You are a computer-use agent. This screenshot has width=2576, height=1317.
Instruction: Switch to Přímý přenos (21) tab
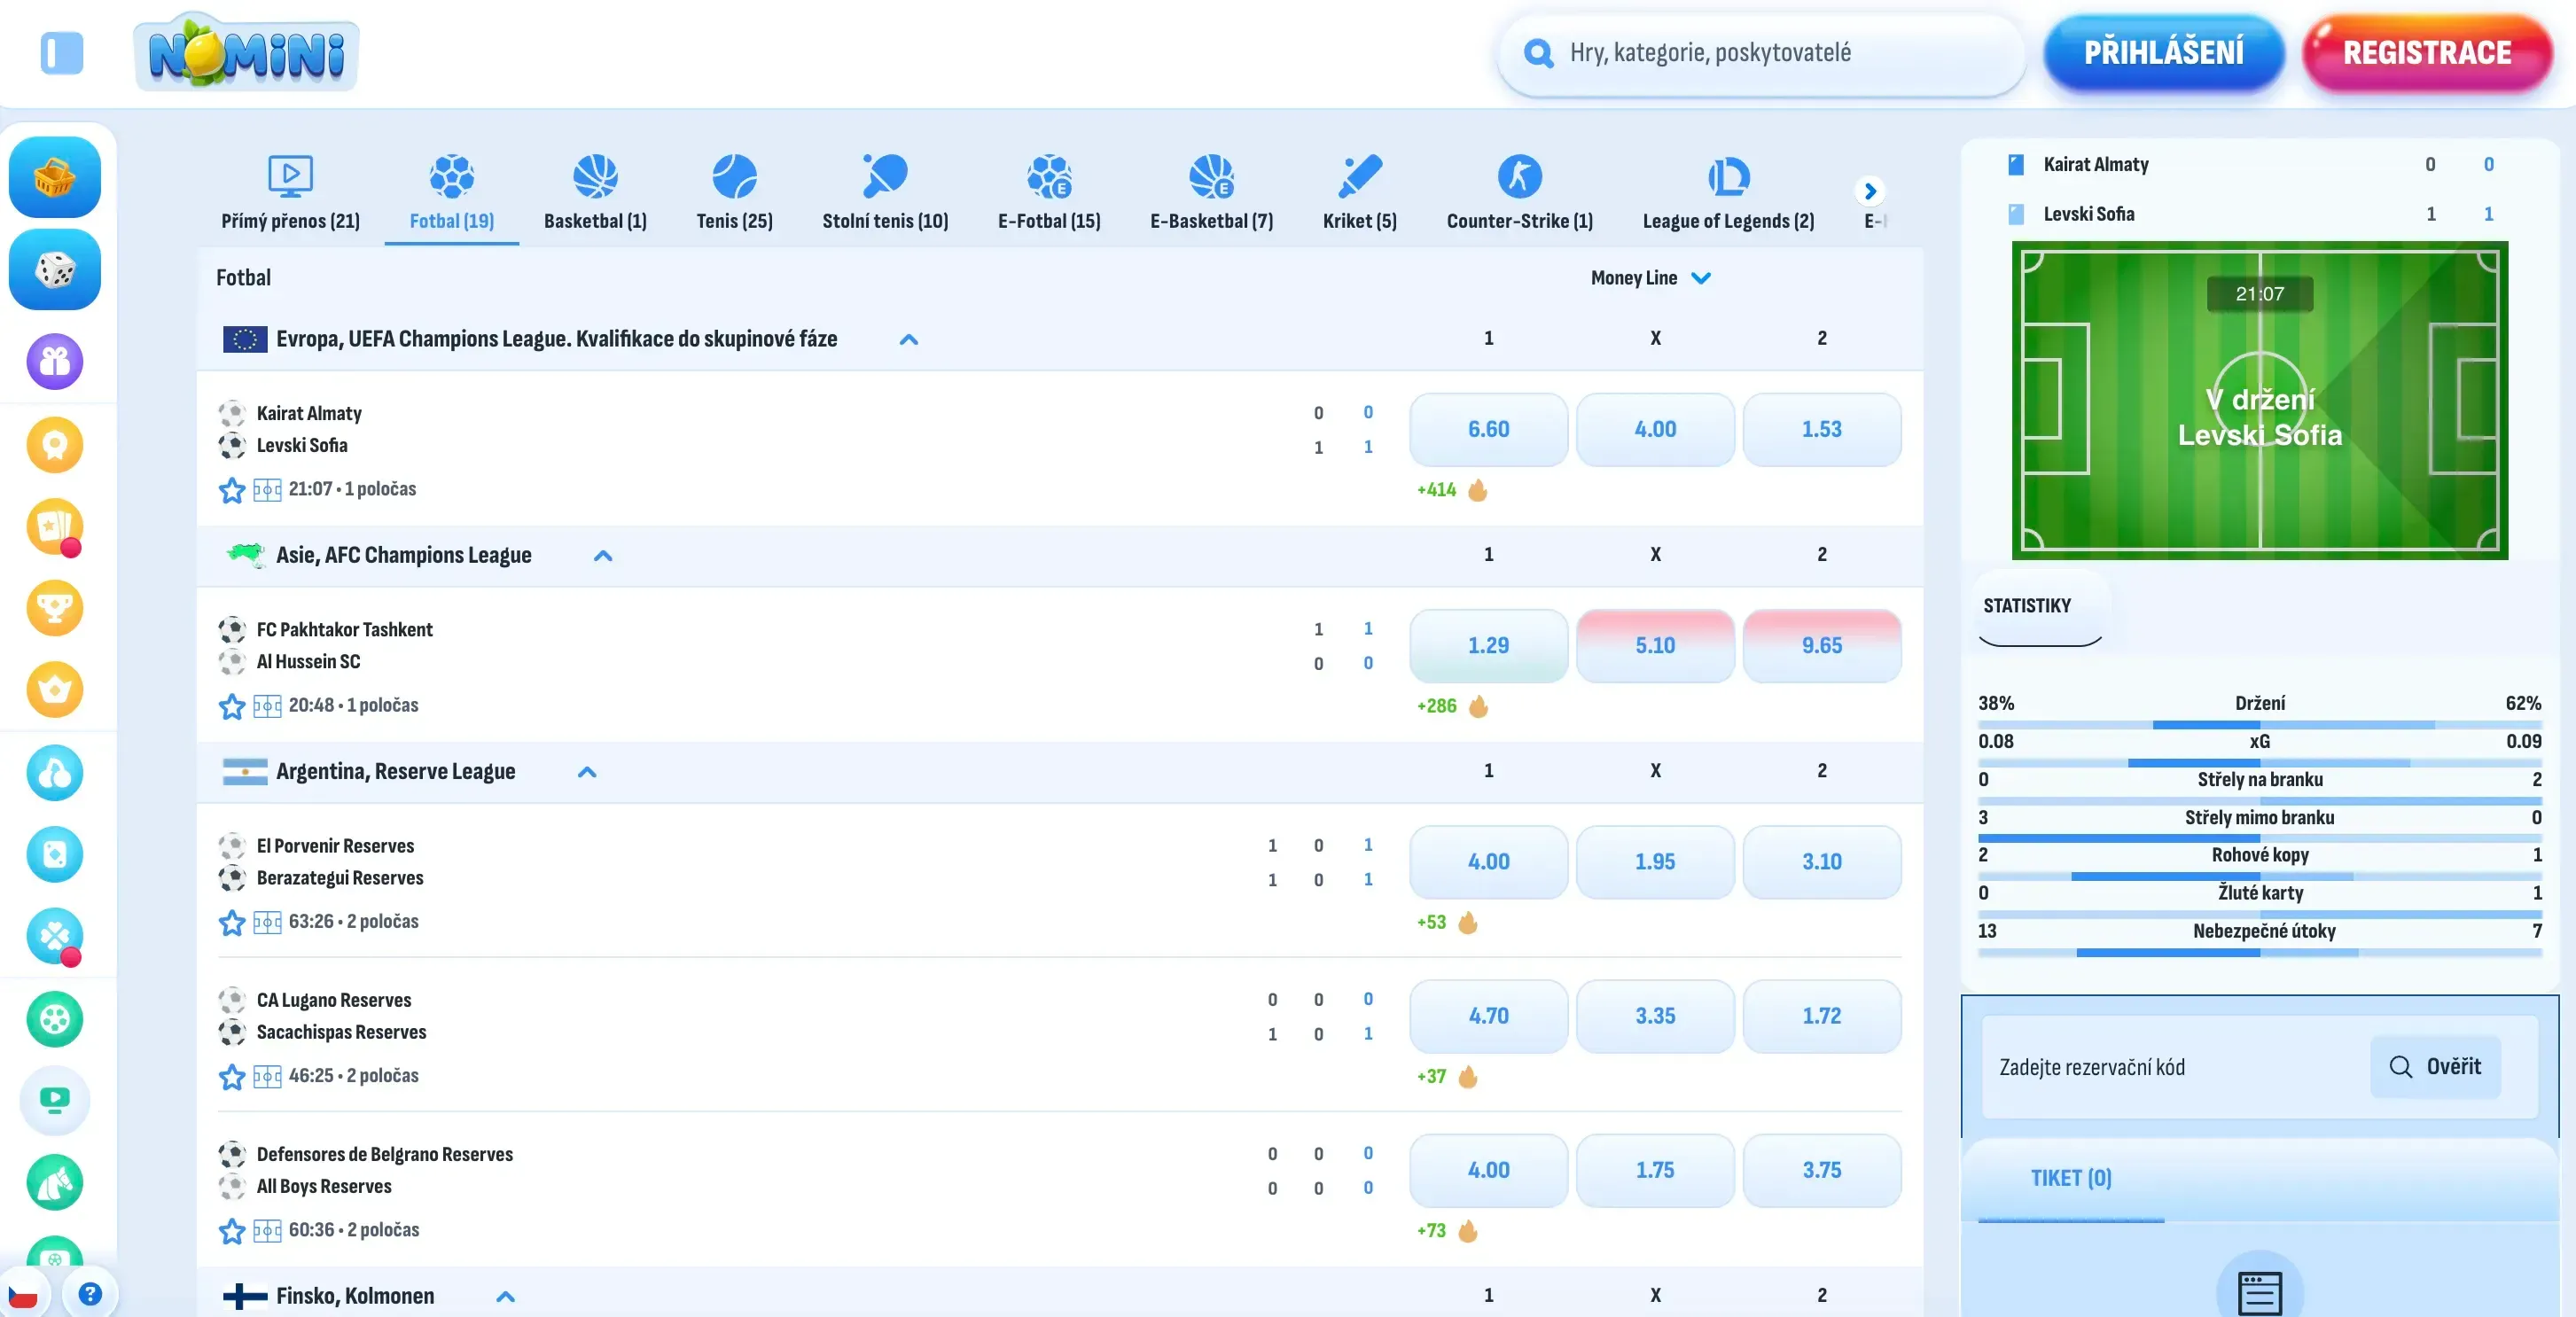click(x=291, y=193)
